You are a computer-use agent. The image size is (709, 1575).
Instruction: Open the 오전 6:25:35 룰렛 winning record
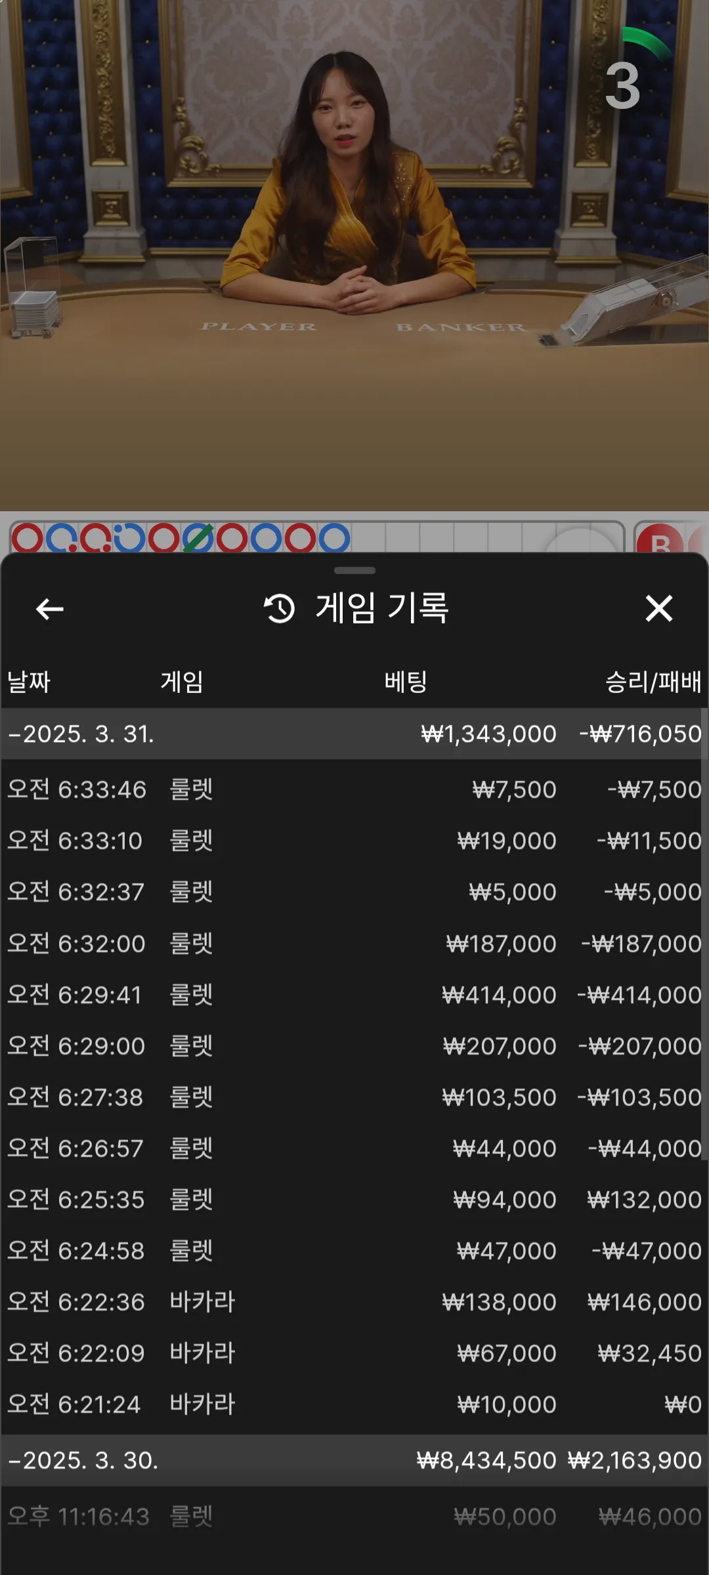354,1200
